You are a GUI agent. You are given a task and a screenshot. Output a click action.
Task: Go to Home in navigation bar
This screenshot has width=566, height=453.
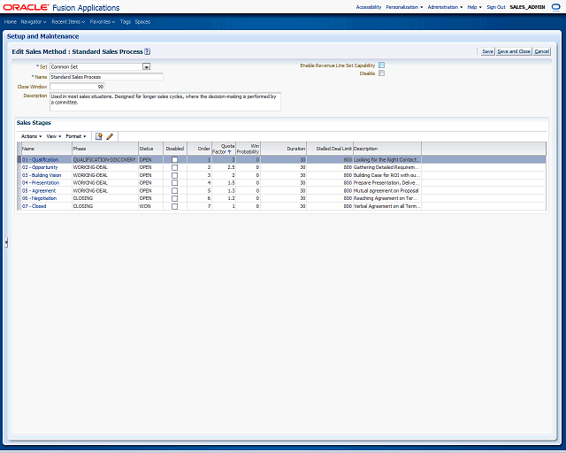click(x=11, y=22)
